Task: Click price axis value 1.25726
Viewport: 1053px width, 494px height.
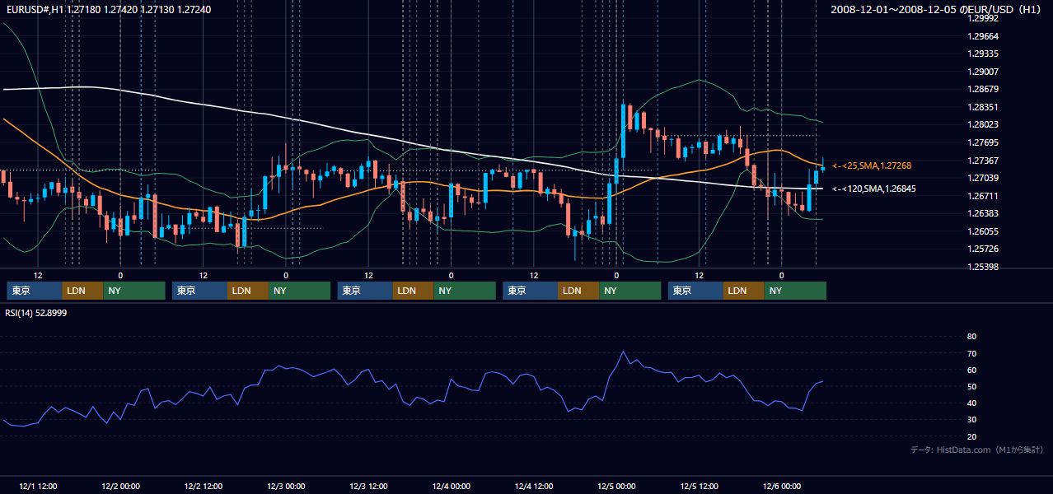Action: 983,249
